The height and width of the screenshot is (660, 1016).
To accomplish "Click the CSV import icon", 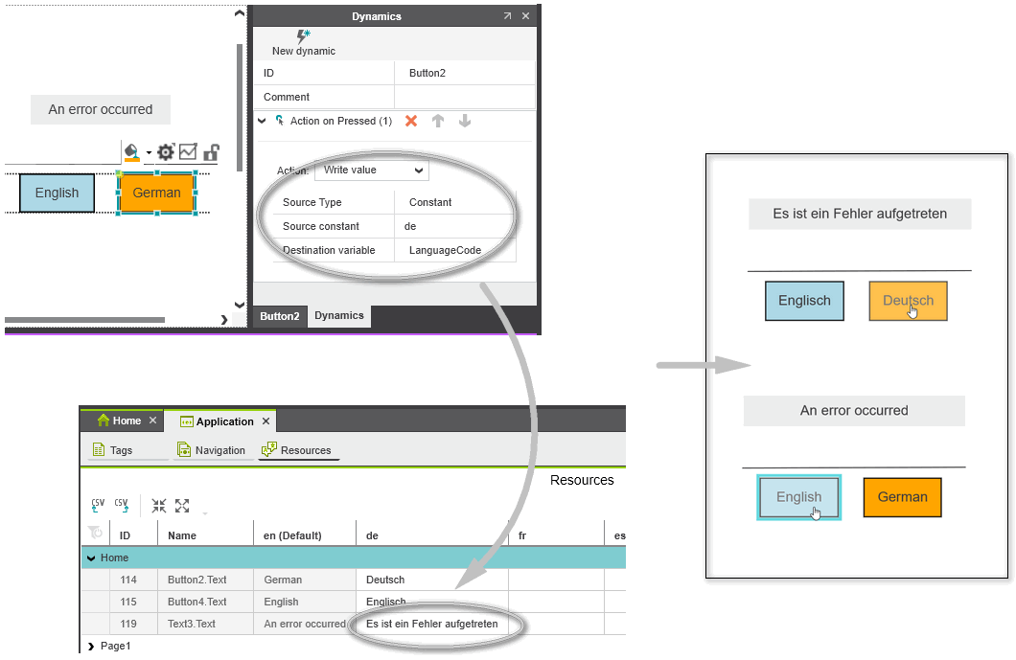I will click(98, 505).
